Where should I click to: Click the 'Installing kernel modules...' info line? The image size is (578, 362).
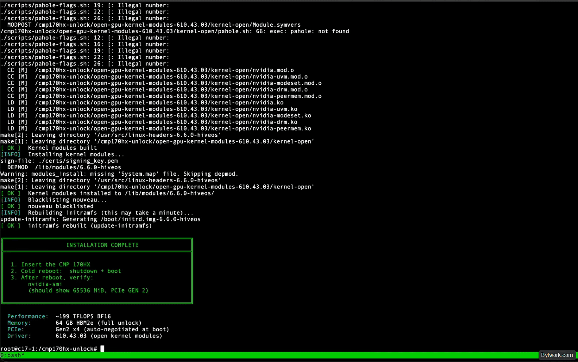tap(62, 155)
